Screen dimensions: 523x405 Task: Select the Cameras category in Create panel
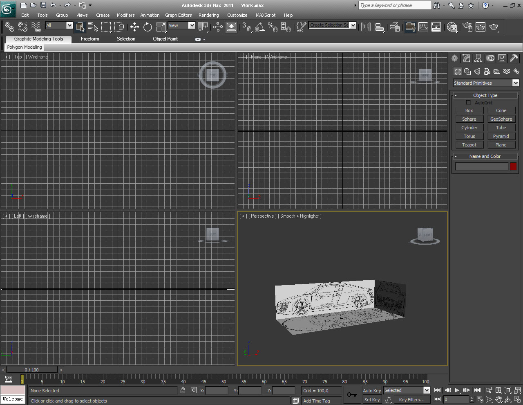(x=487, y=72)
